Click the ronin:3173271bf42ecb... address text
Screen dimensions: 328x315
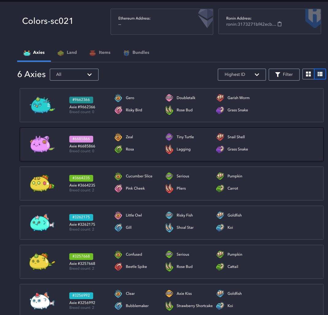[251, 24]
